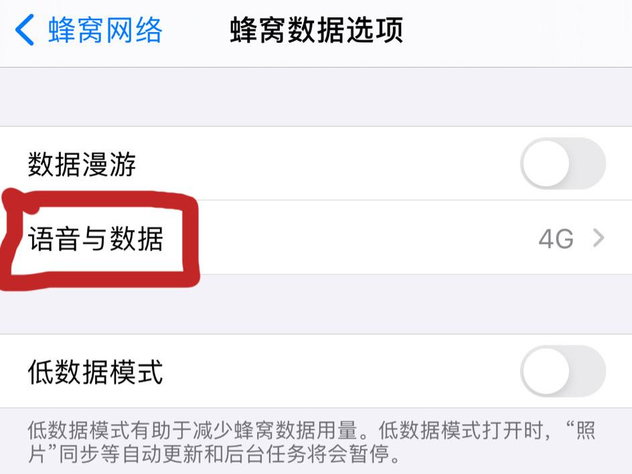The image size is (632, 474).
Task: Enable the 低数据模式 switch
Action: pos(563,371)
